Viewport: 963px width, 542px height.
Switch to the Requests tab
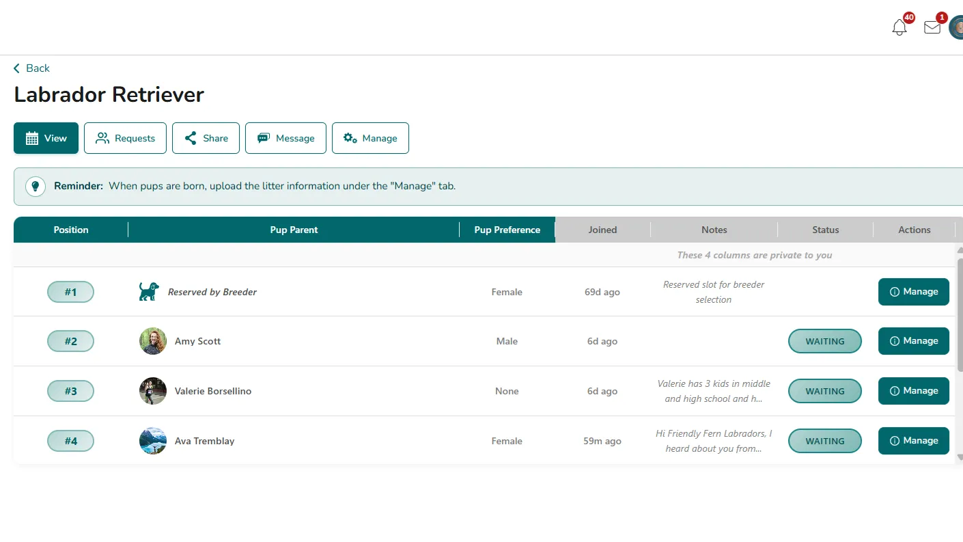[x=125, y=138]
